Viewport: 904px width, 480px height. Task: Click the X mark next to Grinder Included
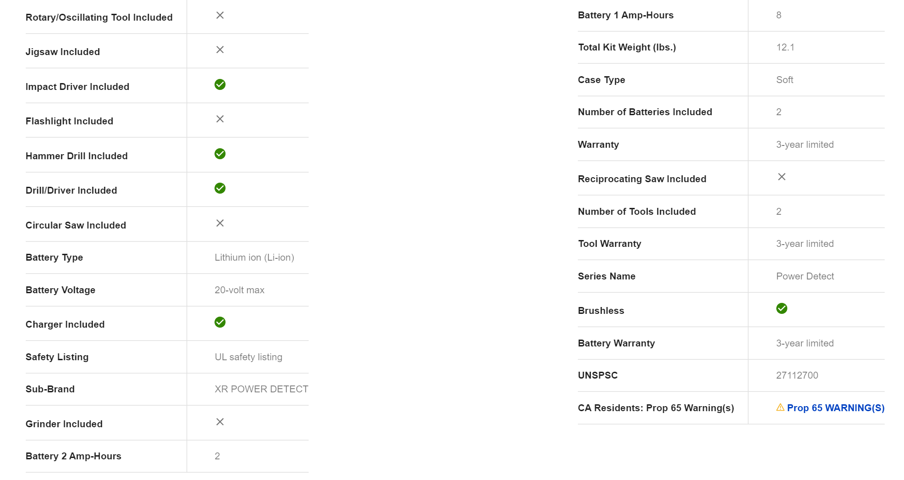click(x=220, y=422)
